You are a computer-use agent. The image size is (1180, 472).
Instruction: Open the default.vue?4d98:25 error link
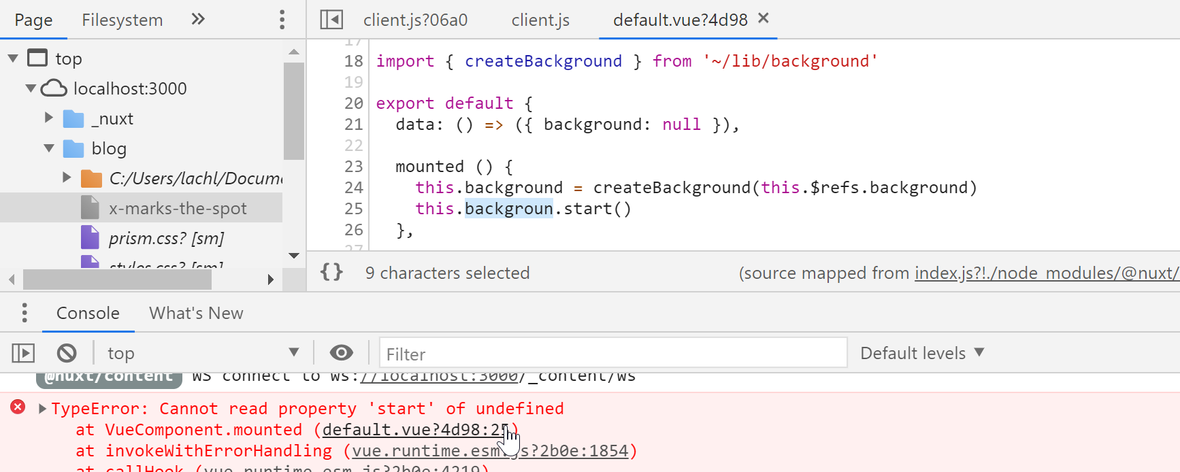[x=414, y=430]
